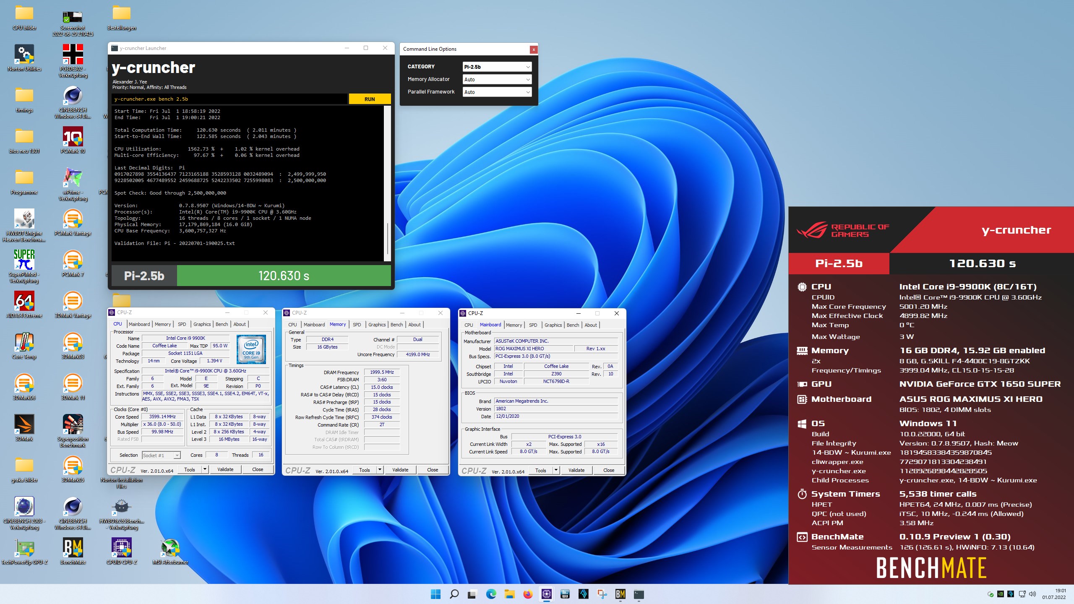Open the PCMark 7 desktop icon

[x=73, y=263]
